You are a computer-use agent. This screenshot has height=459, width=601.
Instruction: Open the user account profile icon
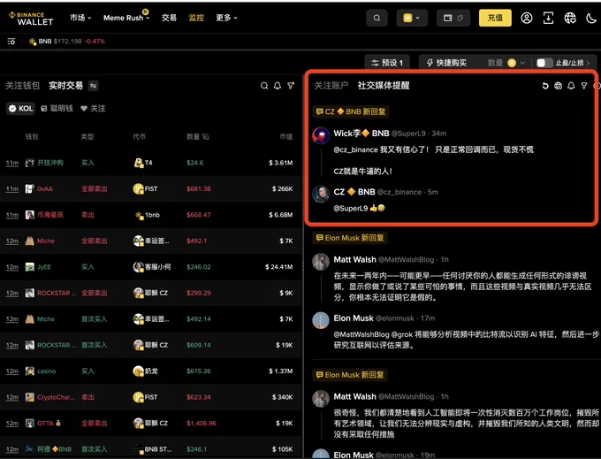(527, 18)
